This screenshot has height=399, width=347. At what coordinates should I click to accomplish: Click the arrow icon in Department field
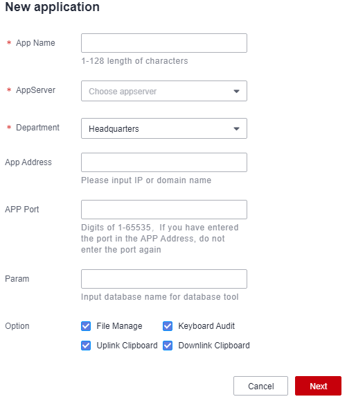click(236, 129)
